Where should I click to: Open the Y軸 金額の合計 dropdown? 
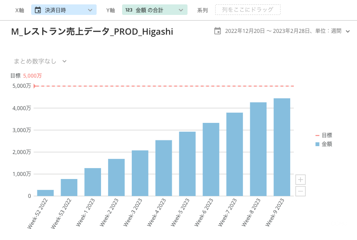pyautogui.click(x=155, y=10)
